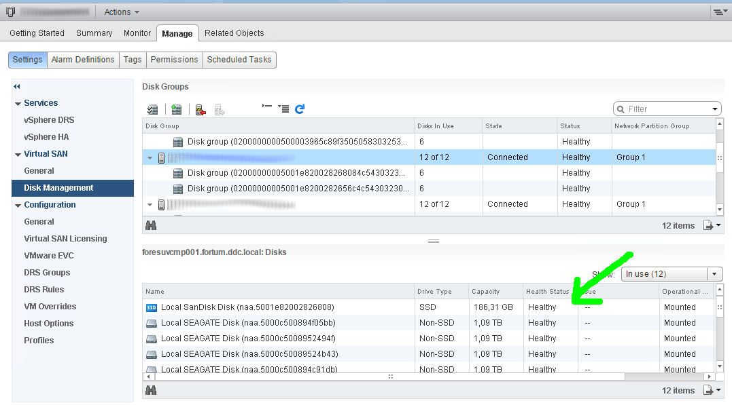Click disk group icon for 02000000005001e8200282656c4c
This screenshot has width=732, height=405.
click(x=178, y=189)
